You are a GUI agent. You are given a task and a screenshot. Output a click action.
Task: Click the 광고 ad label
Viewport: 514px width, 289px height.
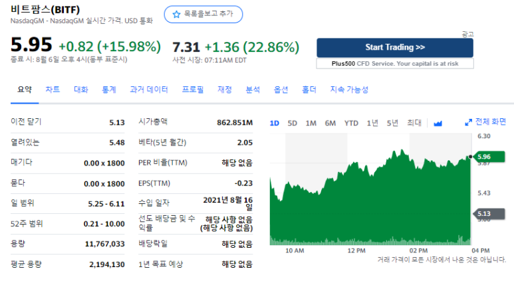coord(467,34)
